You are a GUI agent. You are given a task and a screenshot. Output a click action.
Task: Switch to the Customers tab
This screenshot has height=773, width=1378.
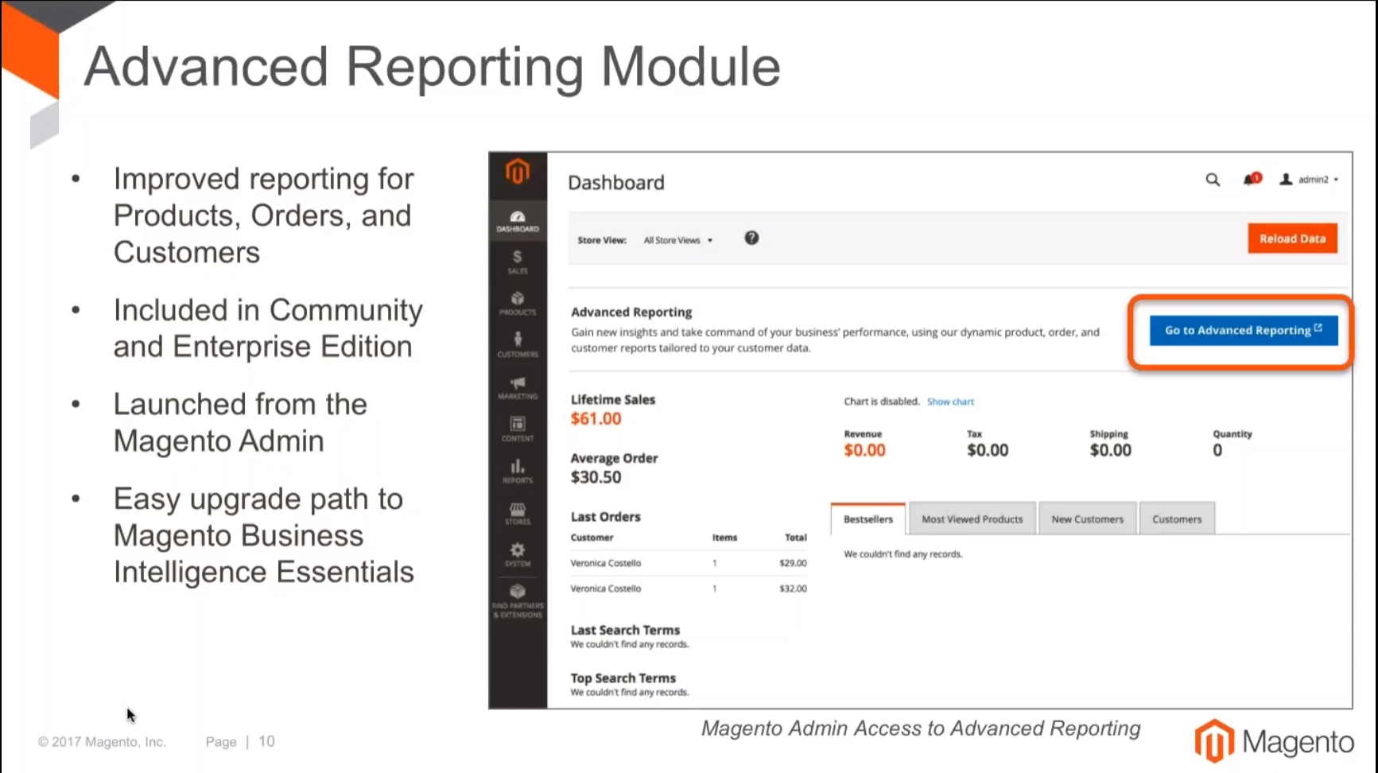pyautogui.click(x=1177, y=519)
